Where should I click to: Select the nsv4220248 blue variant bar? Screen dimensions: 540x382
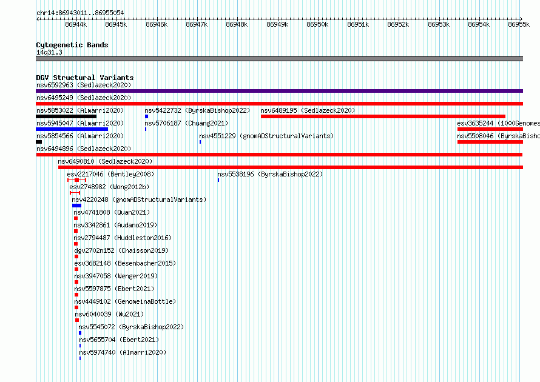click(77, 206)
